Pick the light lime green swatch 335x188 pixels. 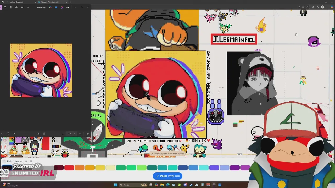pyautogui.click(x=142, y=168)
